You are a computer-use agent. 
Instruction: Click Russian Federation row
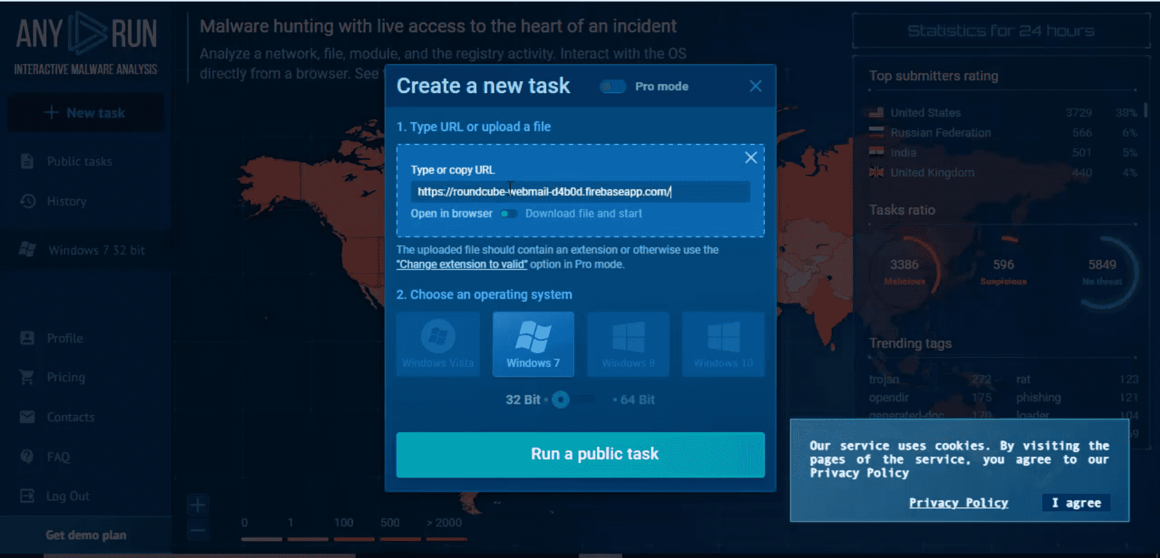pyautogui.click(x=1003, y=132)
